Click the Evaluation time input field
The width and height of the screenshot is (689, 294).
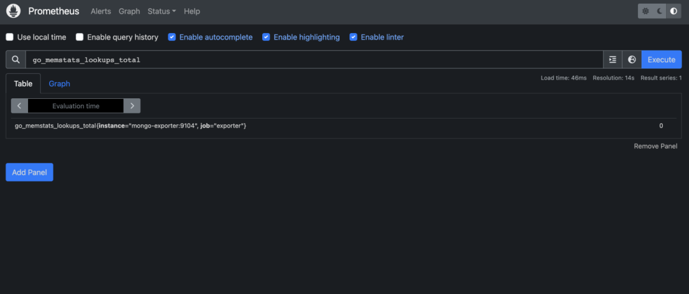76,106
